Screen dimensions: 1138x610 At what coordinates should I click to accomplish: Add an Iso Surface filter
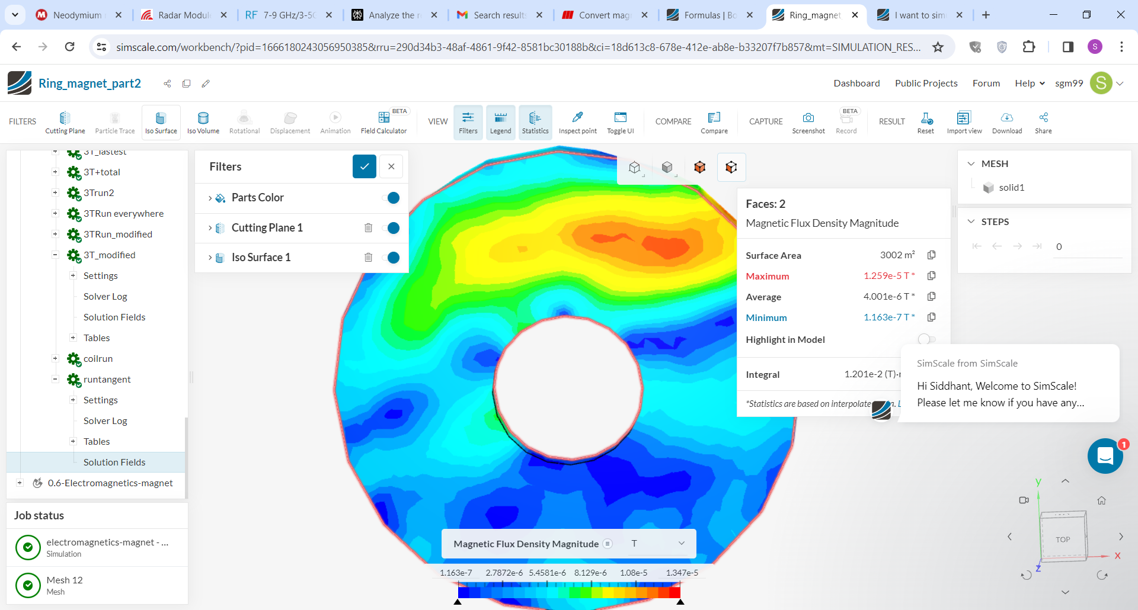pyautogui.click(x=161, y=122)
